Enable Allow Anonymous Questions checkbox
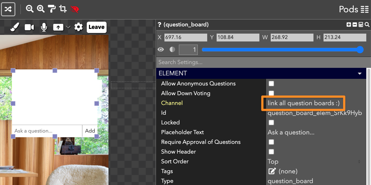 271,84
